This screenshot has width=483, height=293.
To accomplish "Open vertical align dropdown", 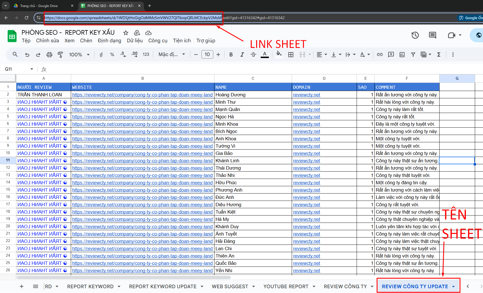I will (x=336, y=54).
